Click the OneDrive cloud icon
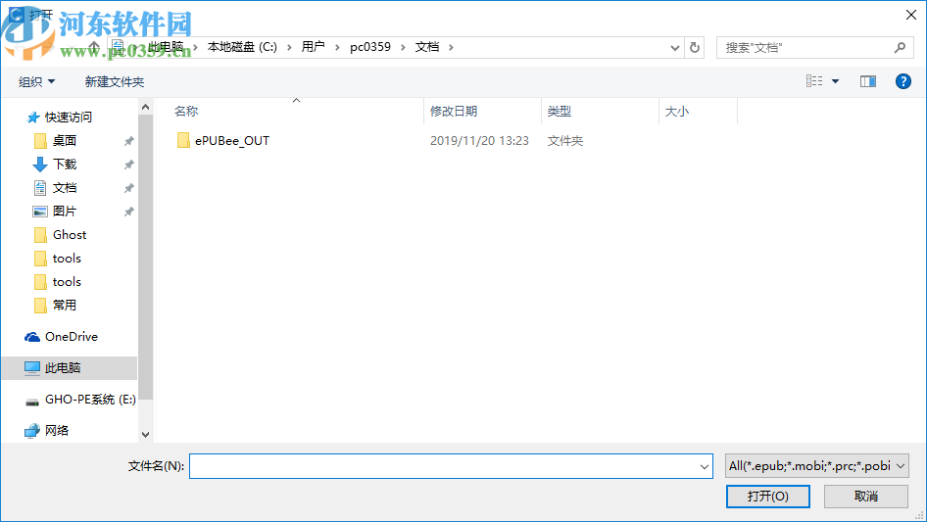Viewport: 927px width, 522px height. tap(32, 337)
